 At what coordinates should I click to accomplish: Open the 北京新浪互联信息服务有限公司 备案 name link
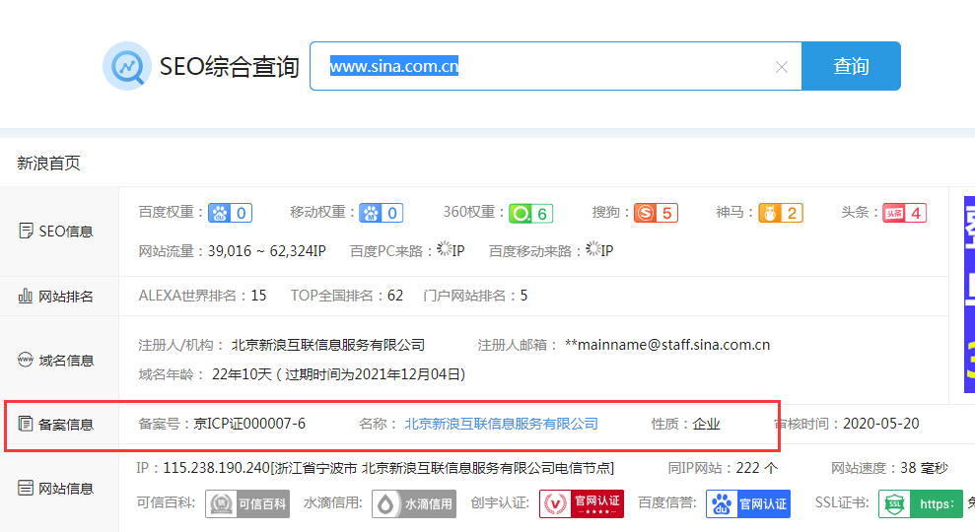(x=501, y=424)
